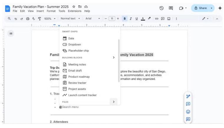Image resolution: width=224 pixels, height=128 pixels.
Task: Click the print icon in toolbar
Action: 28,19
